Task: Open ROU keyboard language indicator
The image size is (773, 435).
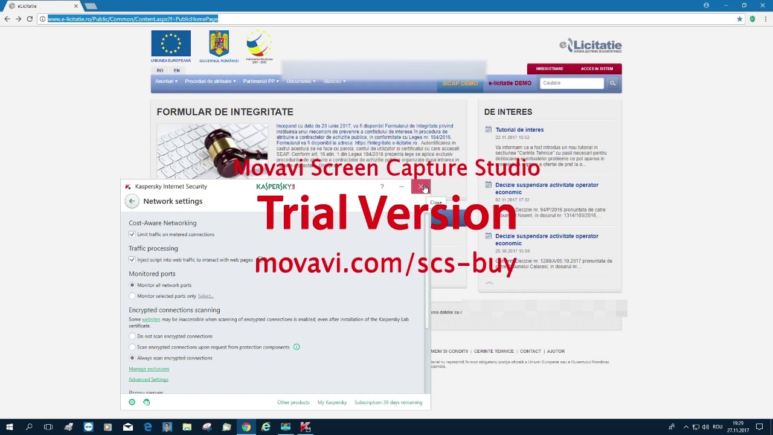Action: (717, 427)
